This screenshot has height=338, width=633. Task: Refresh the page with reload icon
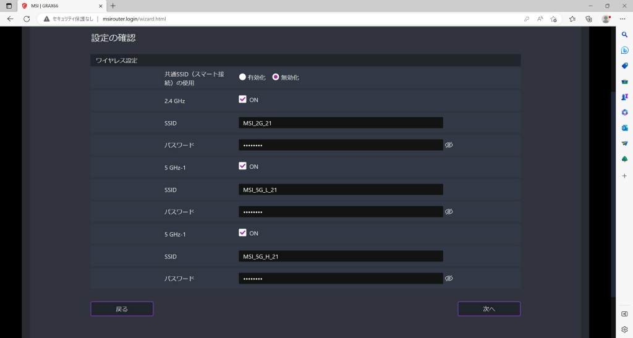(27, 19)
